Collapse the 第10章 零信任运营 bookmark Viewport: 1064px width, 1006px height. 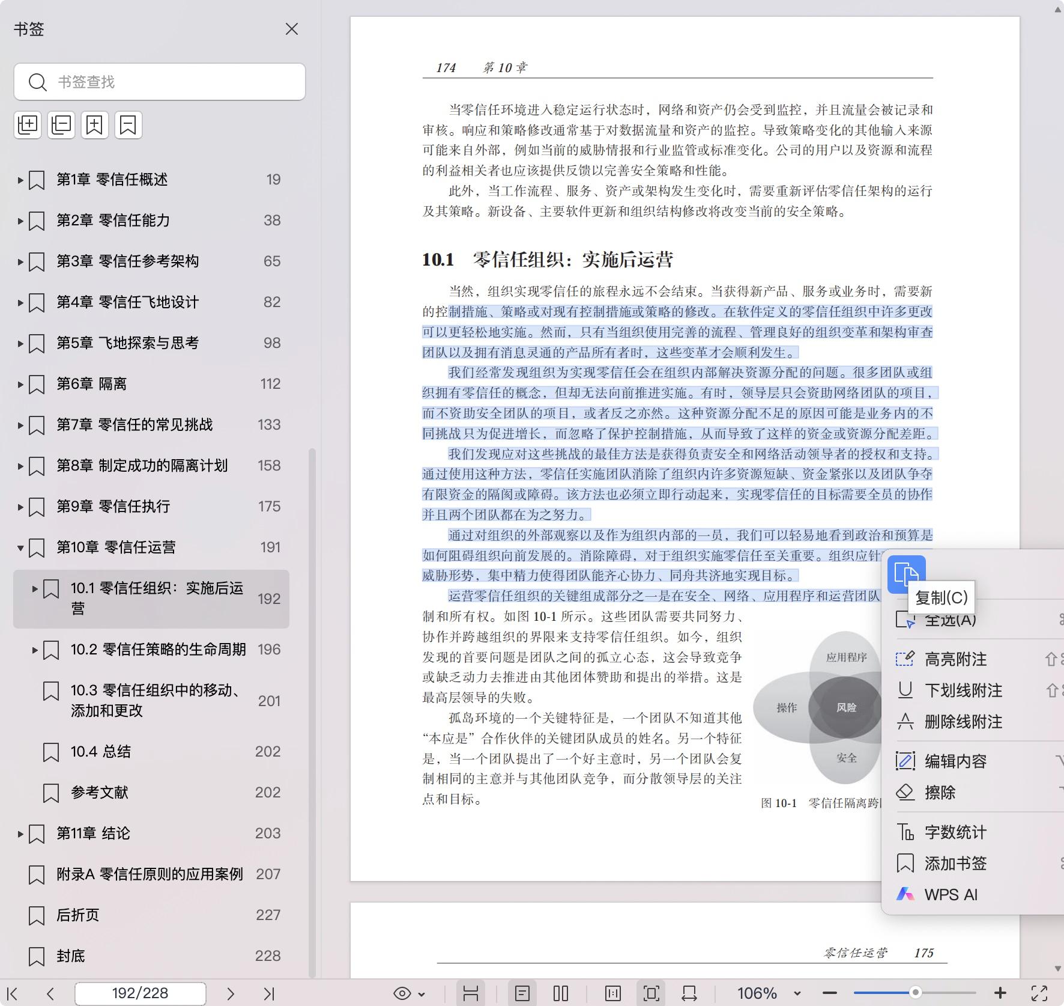[20, 547]
